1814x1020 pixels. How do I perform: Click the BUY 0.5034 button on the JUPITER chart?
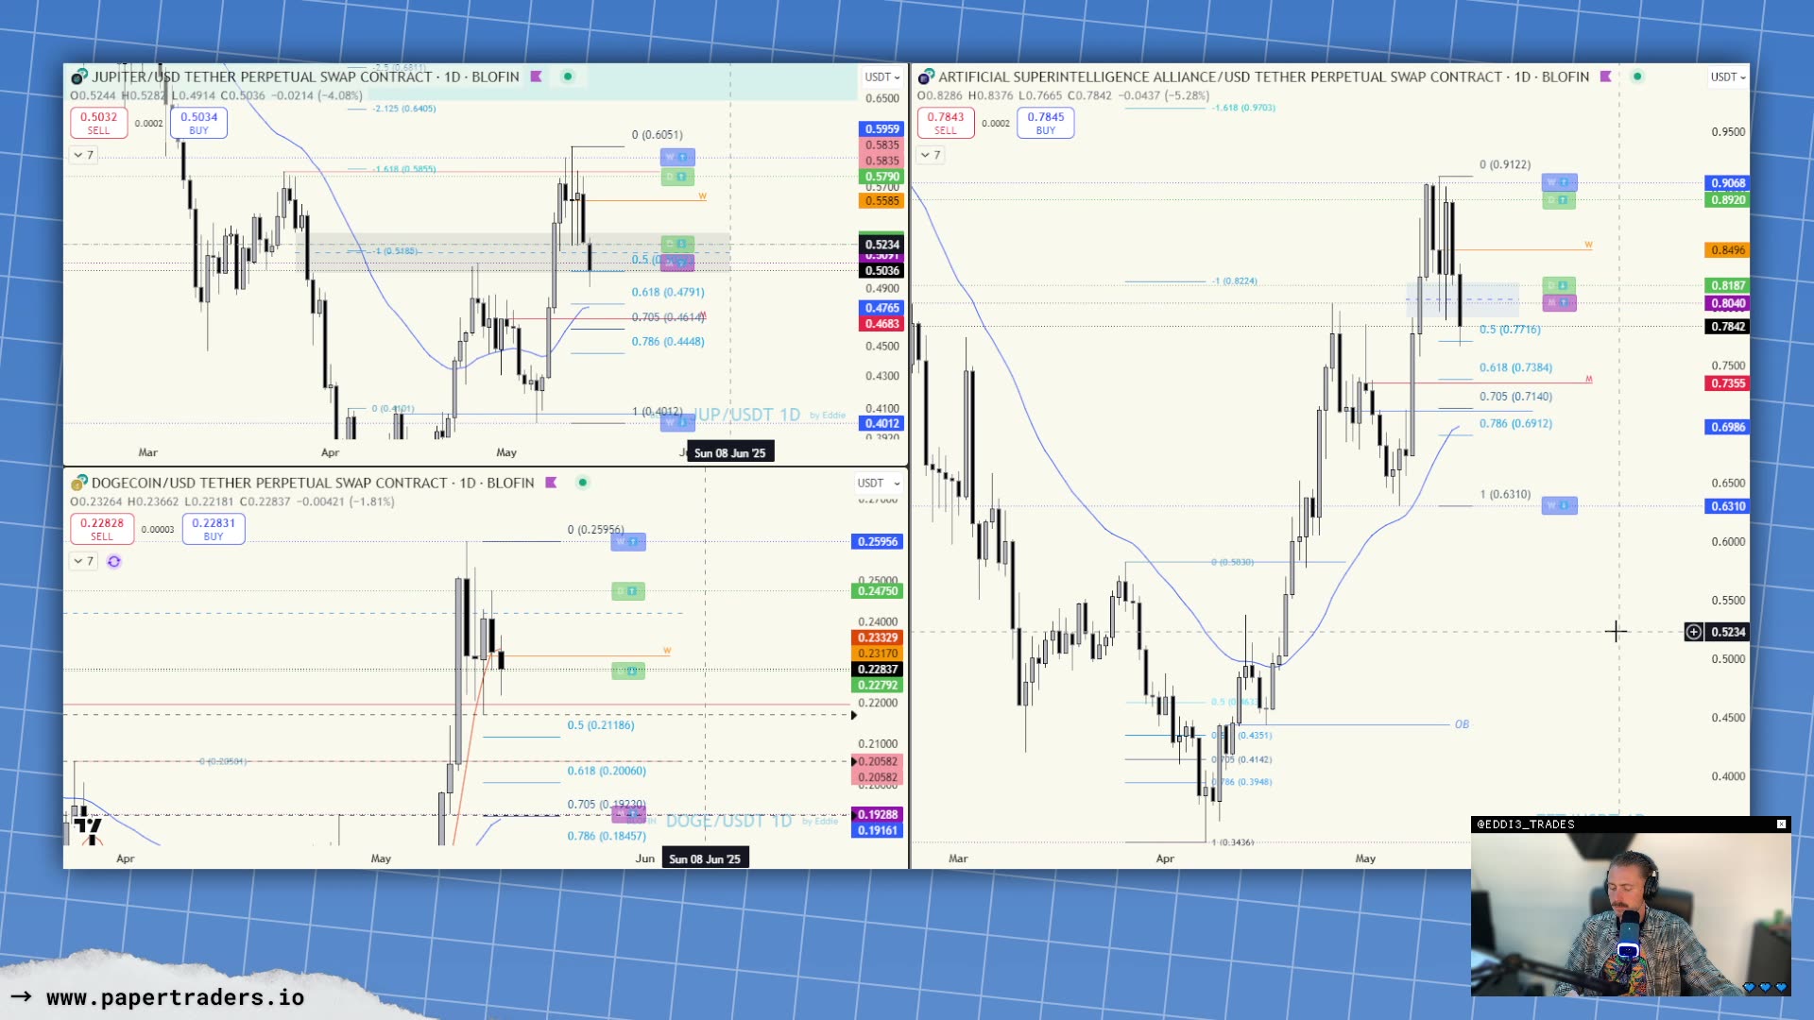click(198, 123)
